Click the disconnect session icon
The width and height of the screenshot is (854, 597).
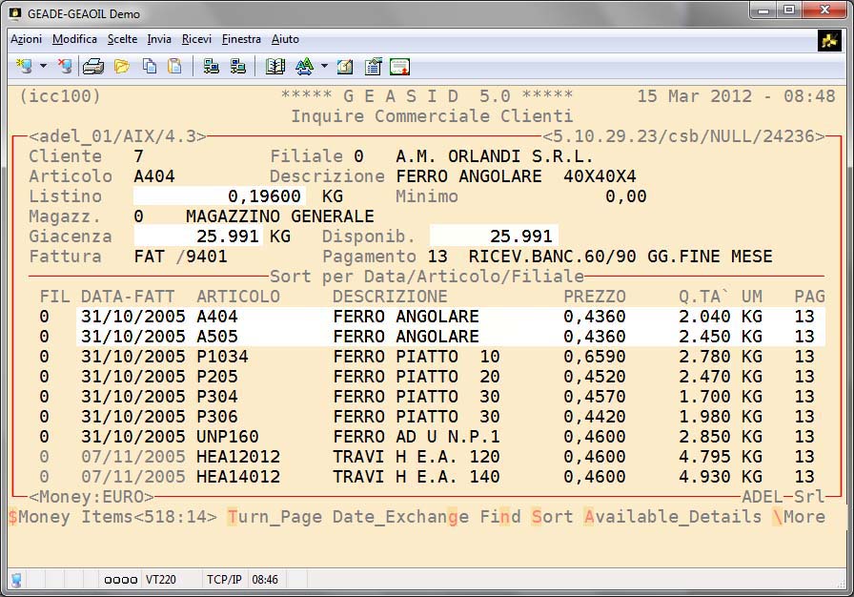65,67
